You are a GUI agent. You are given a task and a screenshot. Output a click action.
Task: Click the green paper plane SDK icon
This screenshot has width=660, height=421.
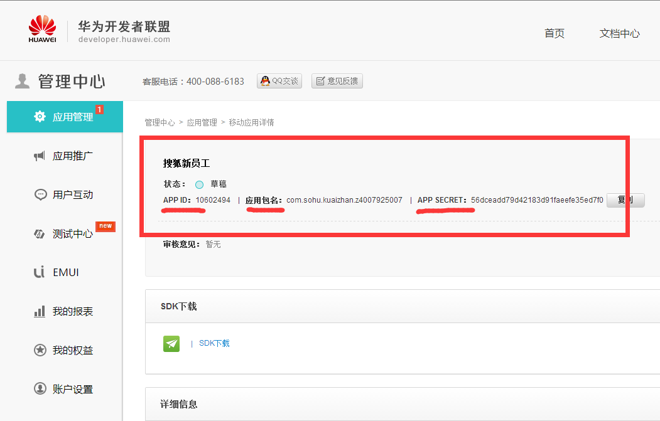[x=171, y=343]
